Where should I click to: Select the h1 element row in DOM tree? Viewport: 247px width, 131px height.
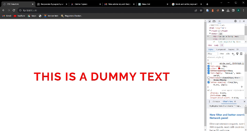pyautogui.click(x=226, y=38)
